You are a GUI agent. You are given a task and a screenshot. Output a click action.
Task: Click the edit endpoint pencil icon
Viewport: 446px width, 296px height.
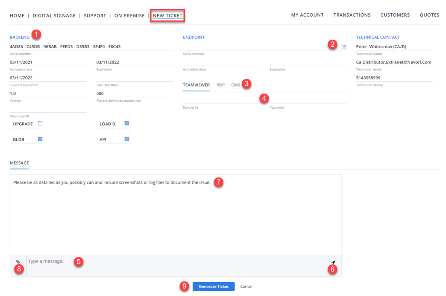pos(343,47)
